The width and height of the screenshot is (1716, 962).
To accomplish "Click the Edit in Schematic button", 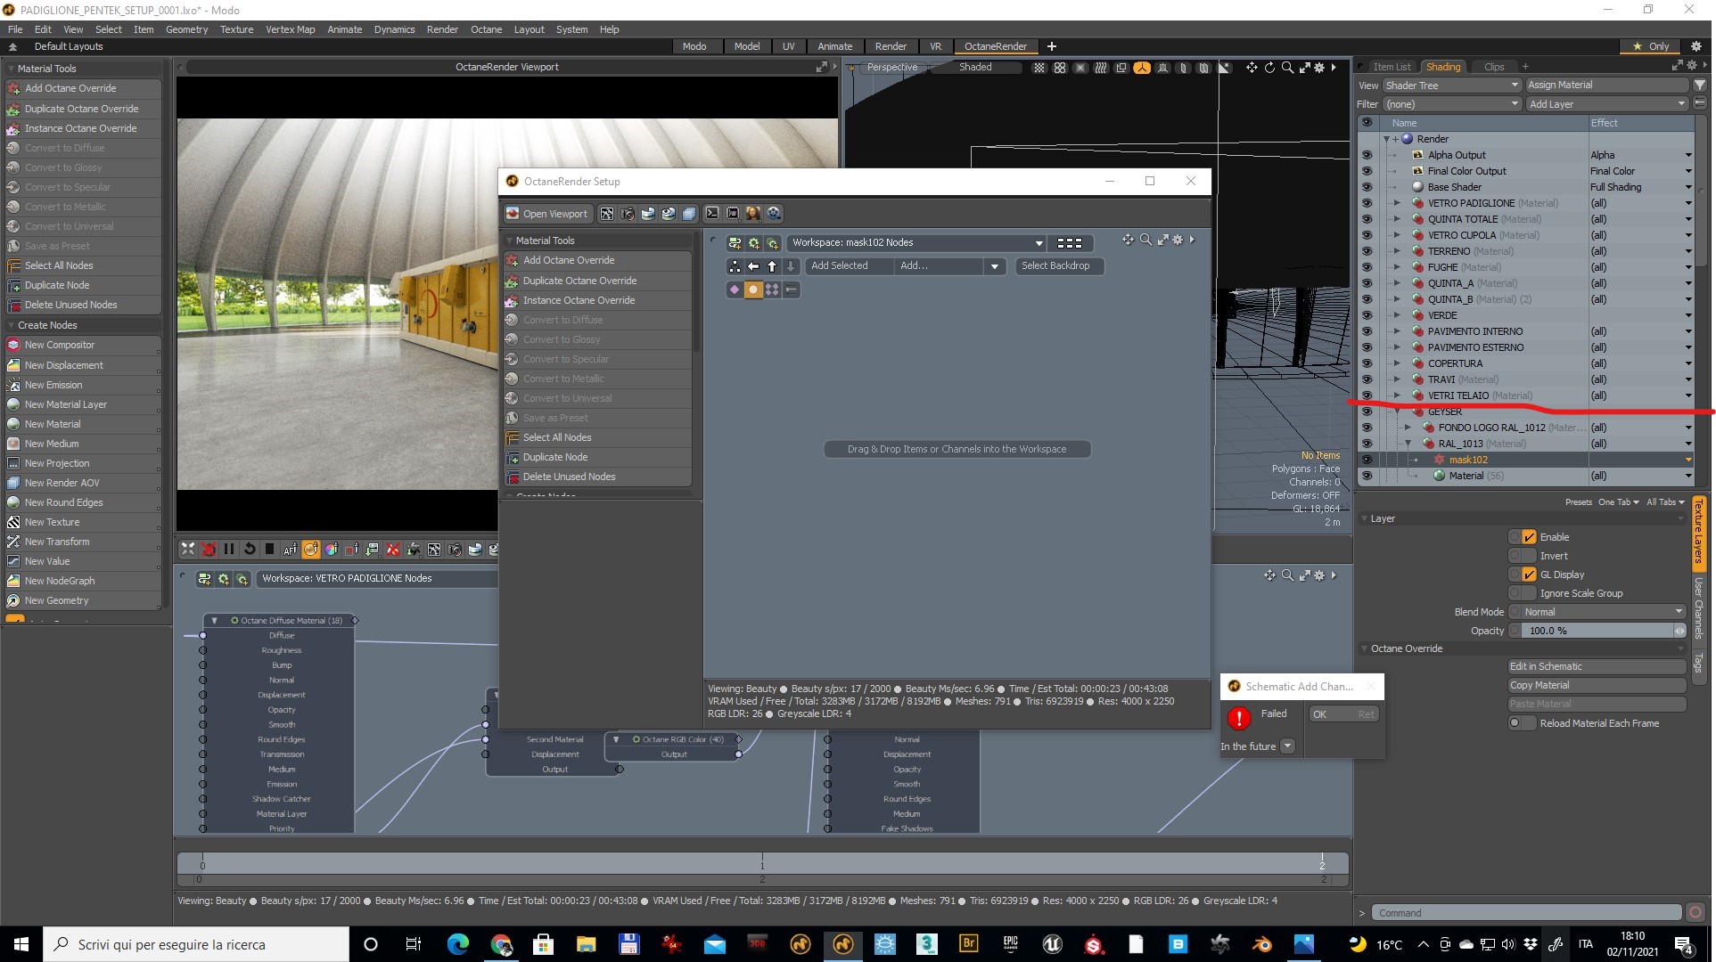I will 1595,666.
